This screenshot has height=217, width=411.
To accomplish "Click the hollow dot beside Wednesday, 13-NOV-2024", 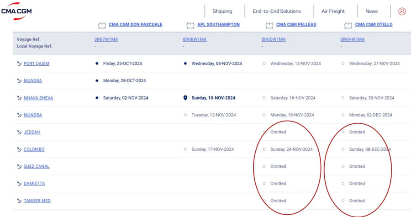I will (x=264, y=64).
